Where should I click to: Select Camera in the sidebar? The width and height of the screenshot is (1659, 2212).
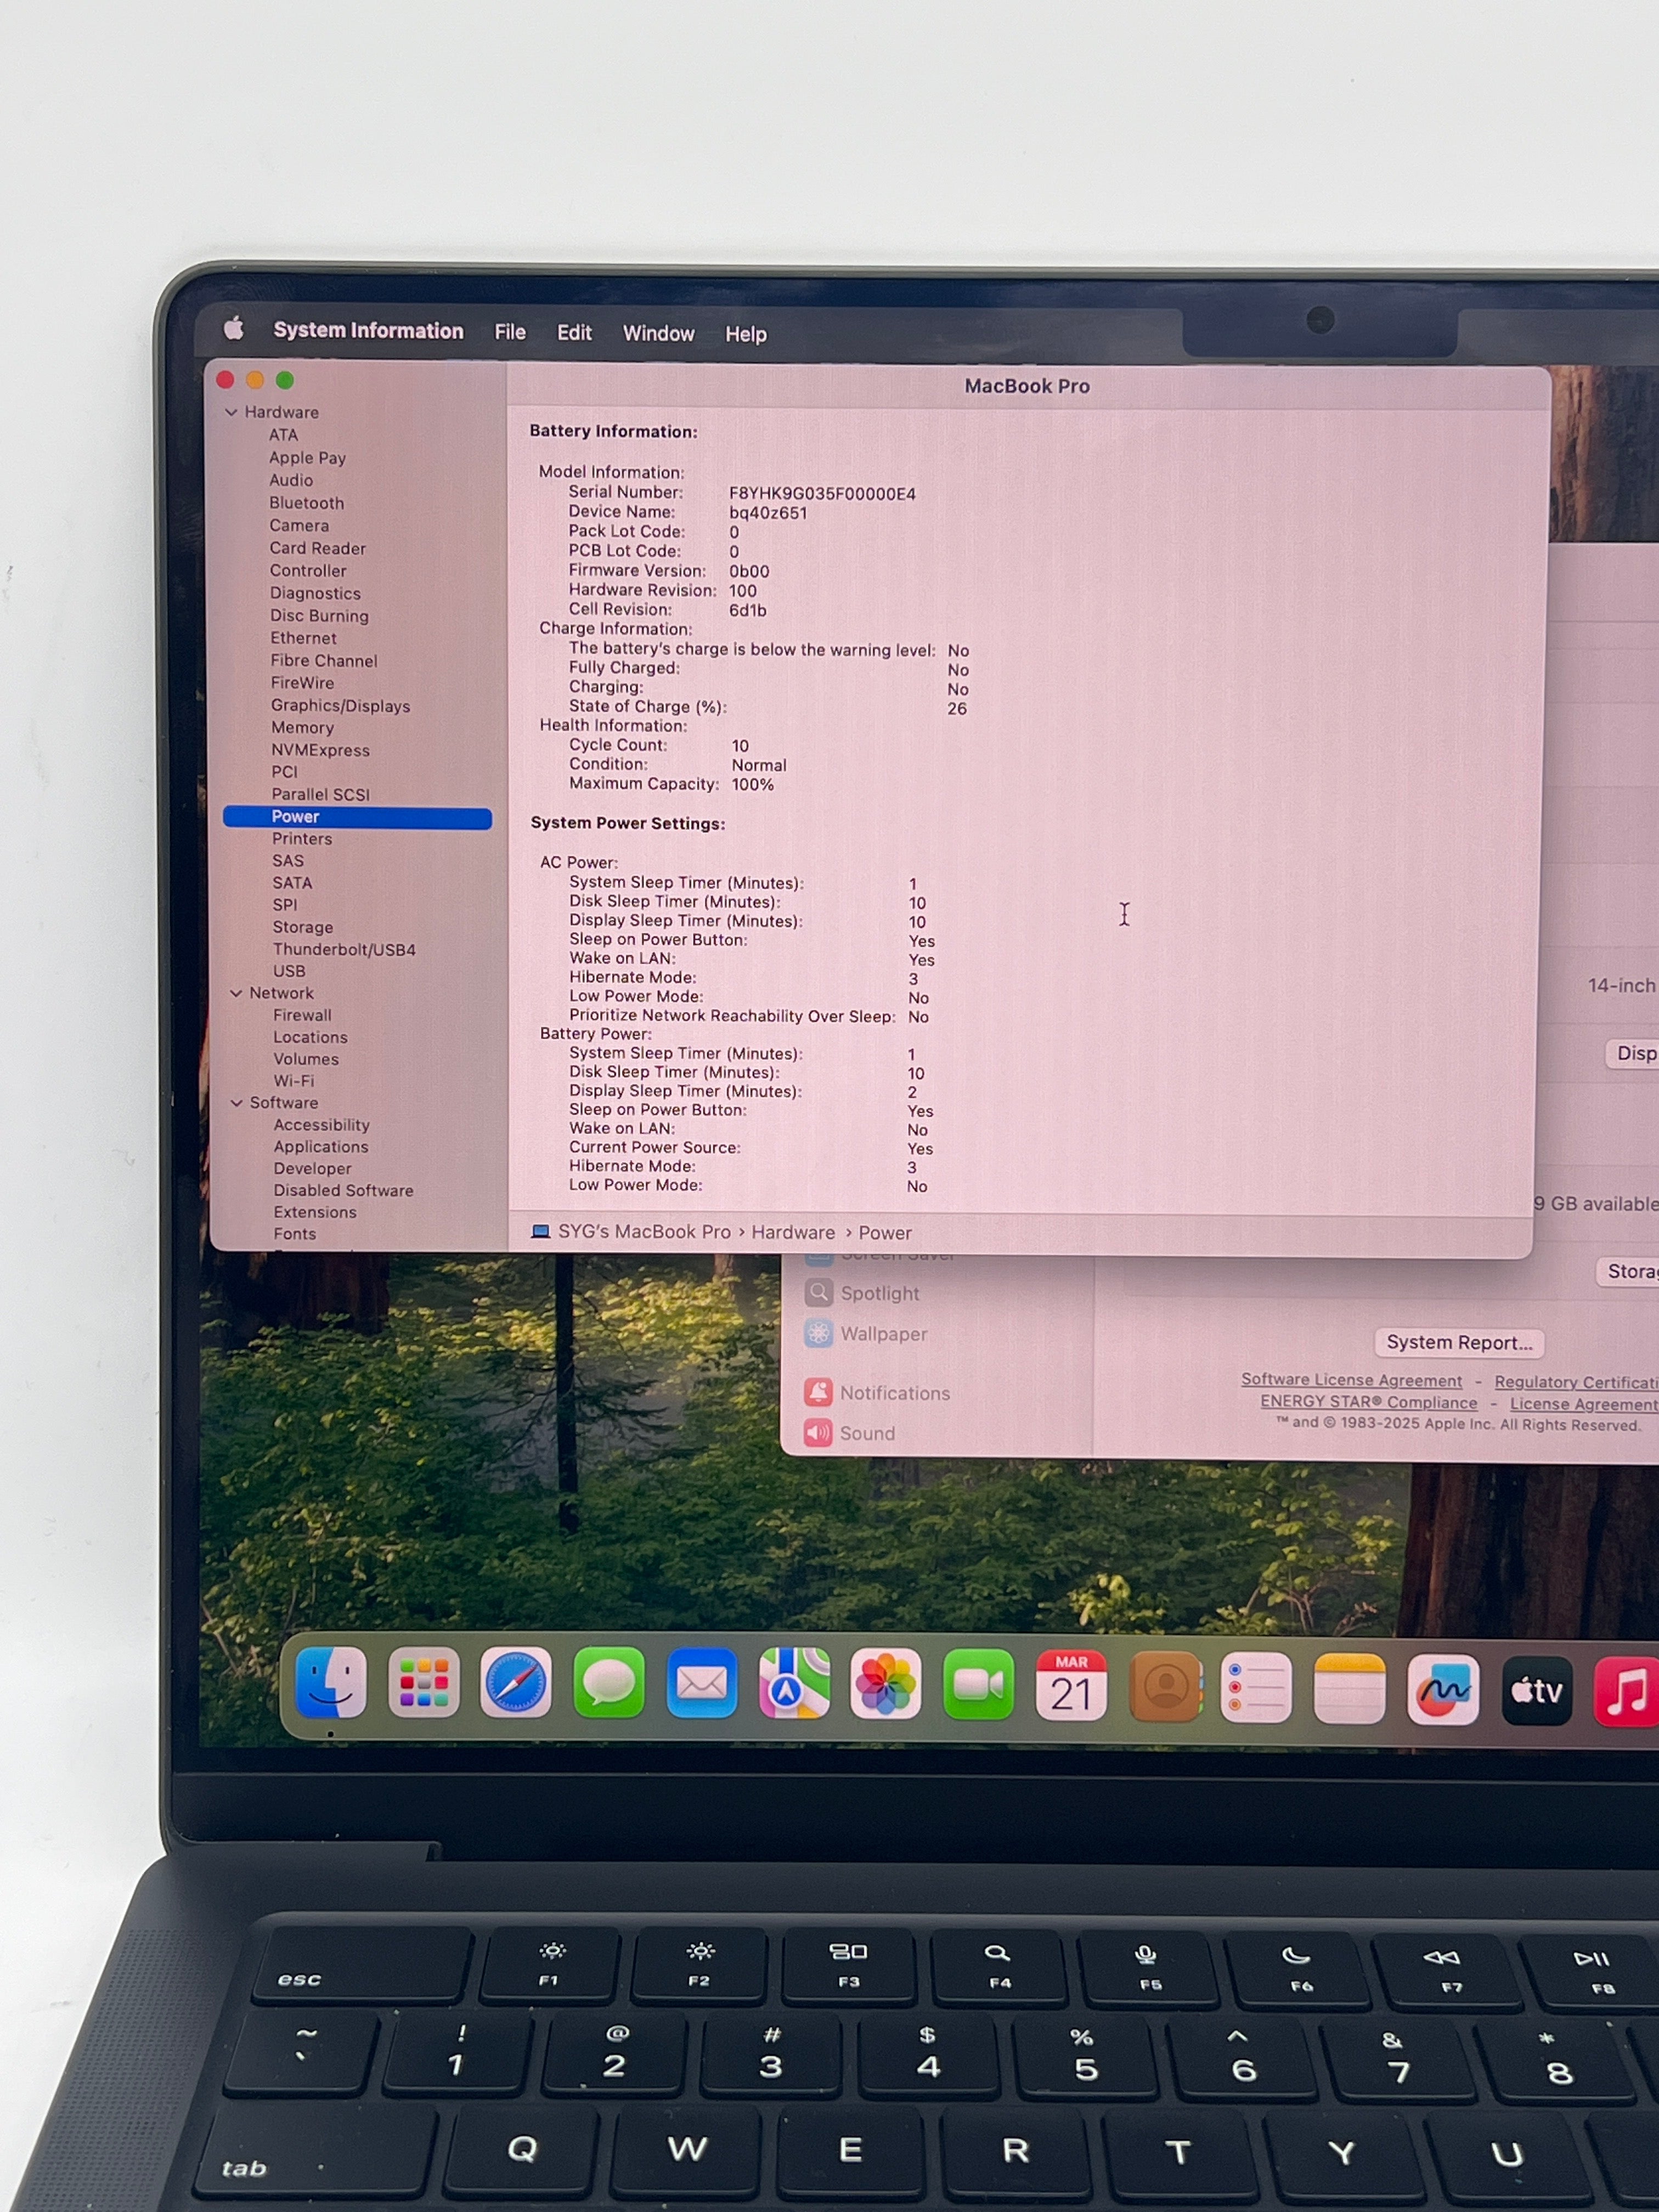pos(299,525)
